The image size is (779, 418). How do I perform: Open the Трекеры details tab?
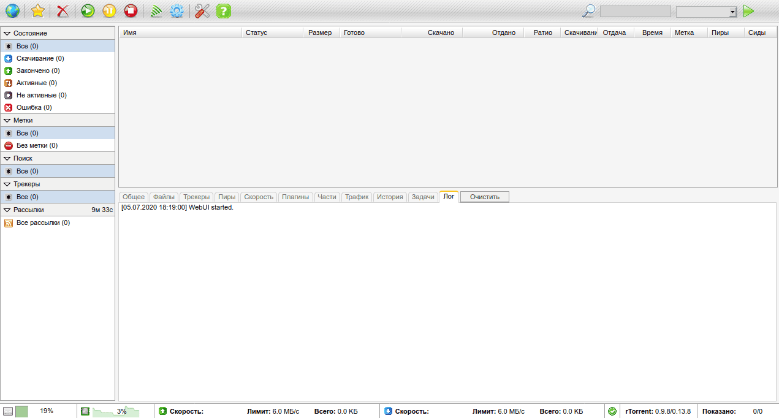coord(197,197)
